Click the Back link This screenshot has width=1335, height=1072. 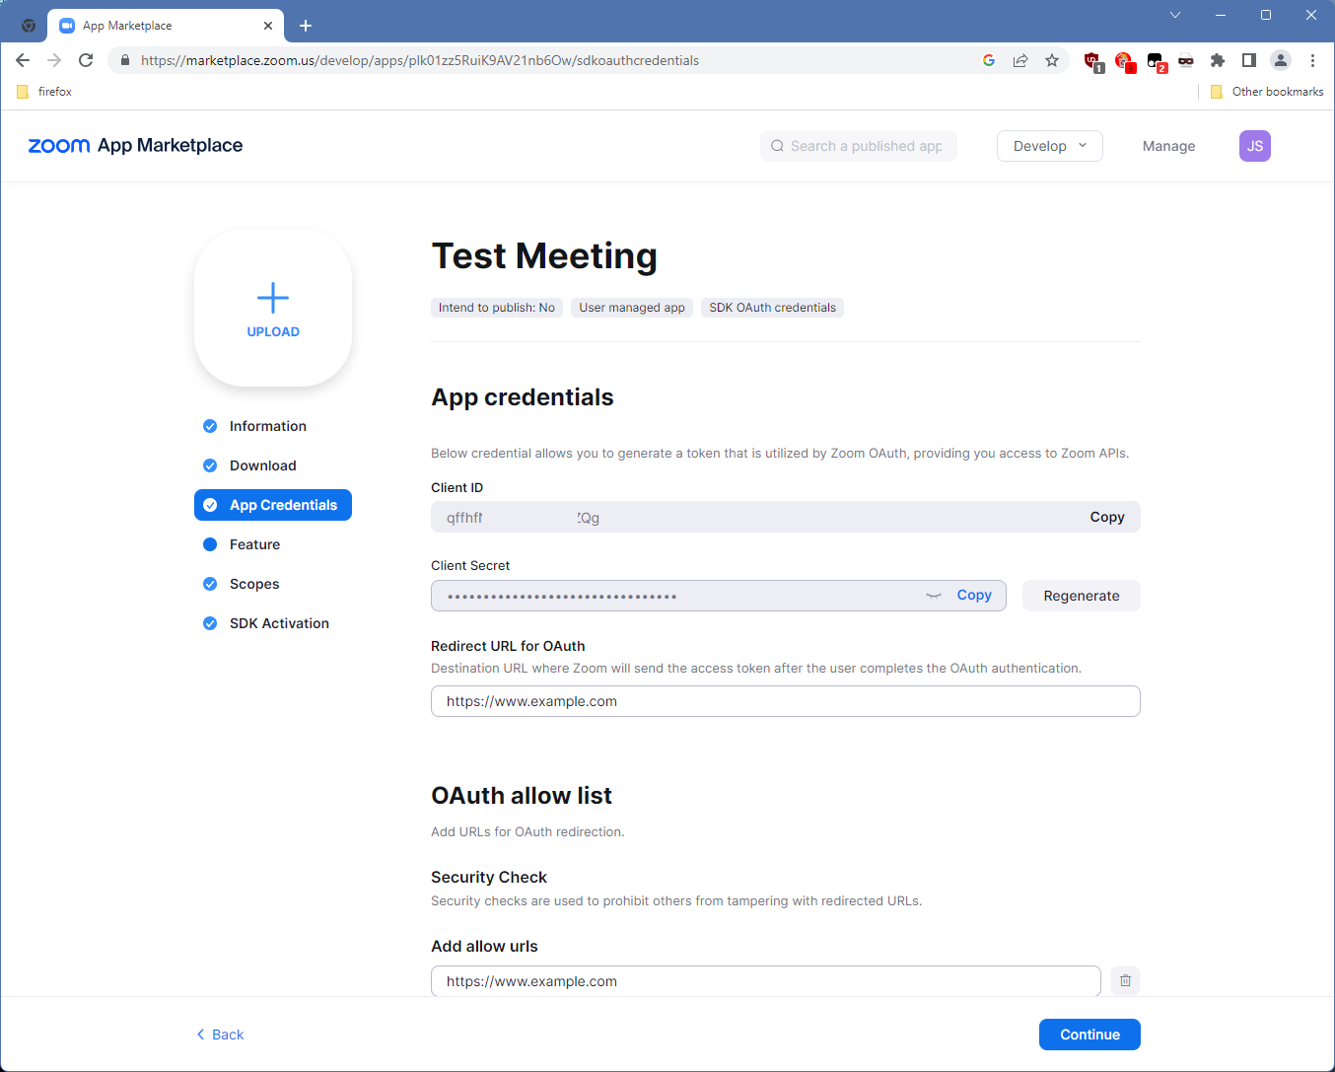point(220,1035)
